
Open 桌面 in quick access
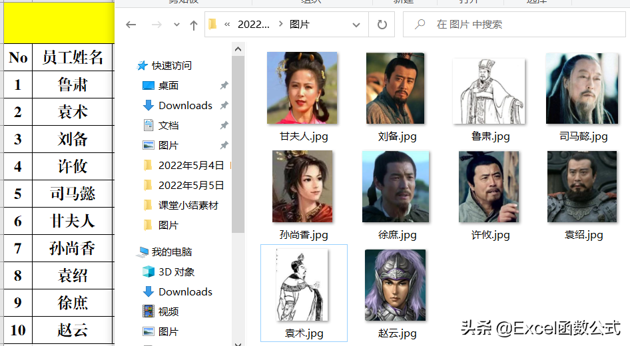pos(168,85)
